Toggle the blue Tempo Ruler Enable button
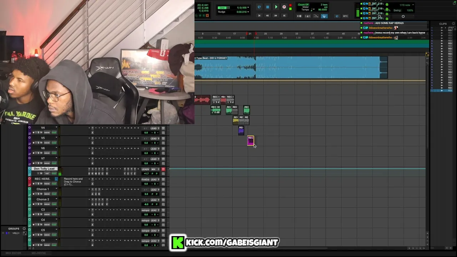This screenshot has width=457, height=257. (x=324, y=16)
